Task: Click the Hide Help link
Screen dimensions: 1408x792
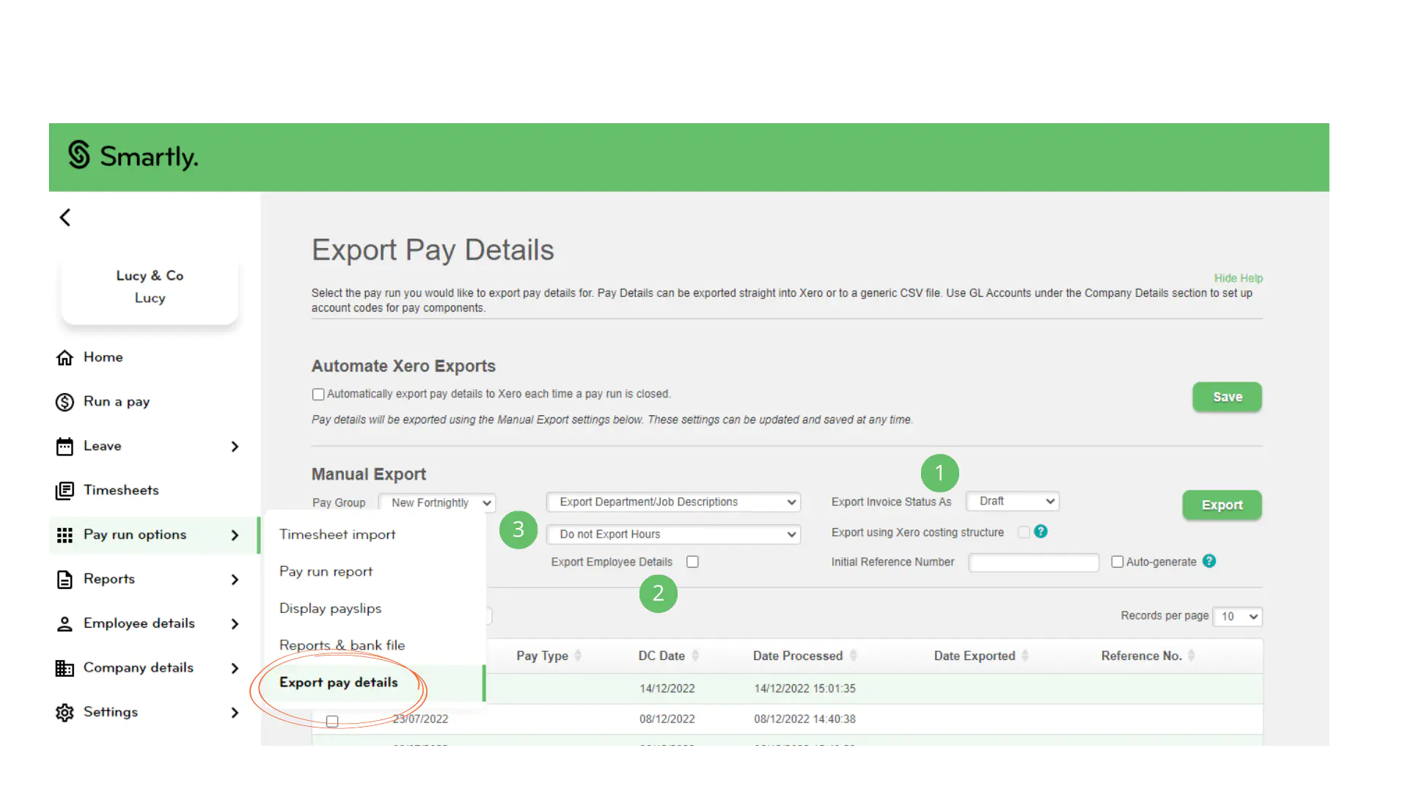Action: pyautogui.click(x=1239, y=277)
